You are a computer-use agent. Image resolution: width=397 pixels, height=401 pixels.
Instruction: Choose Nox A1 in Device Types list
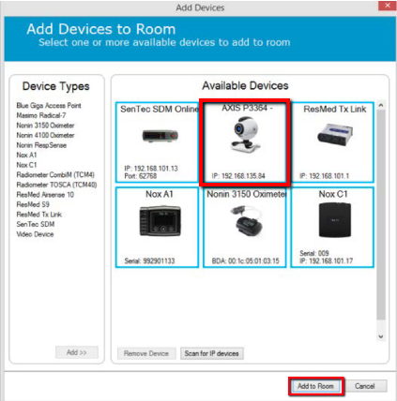[x=26, y=155]
